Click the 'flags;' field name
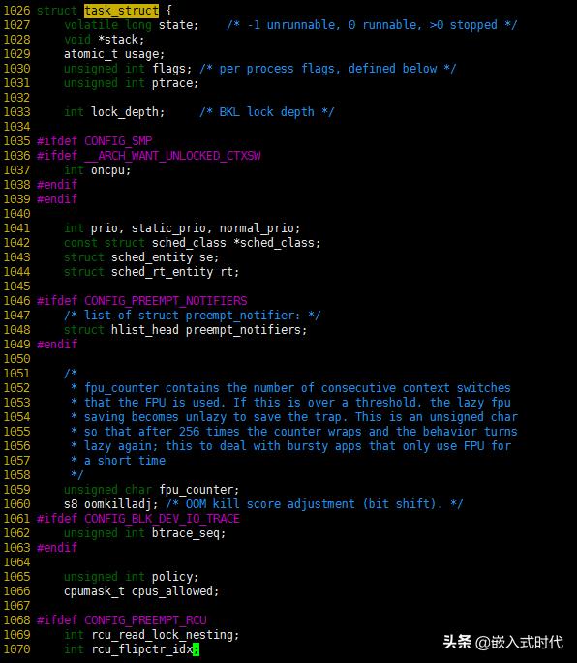This screenshot has width=577, height=663. (x=171, y=69)
